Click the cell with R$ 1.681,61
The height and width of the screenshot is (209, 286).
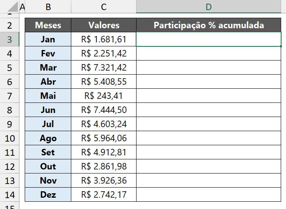pyautogui.click(x=104, y=40)
